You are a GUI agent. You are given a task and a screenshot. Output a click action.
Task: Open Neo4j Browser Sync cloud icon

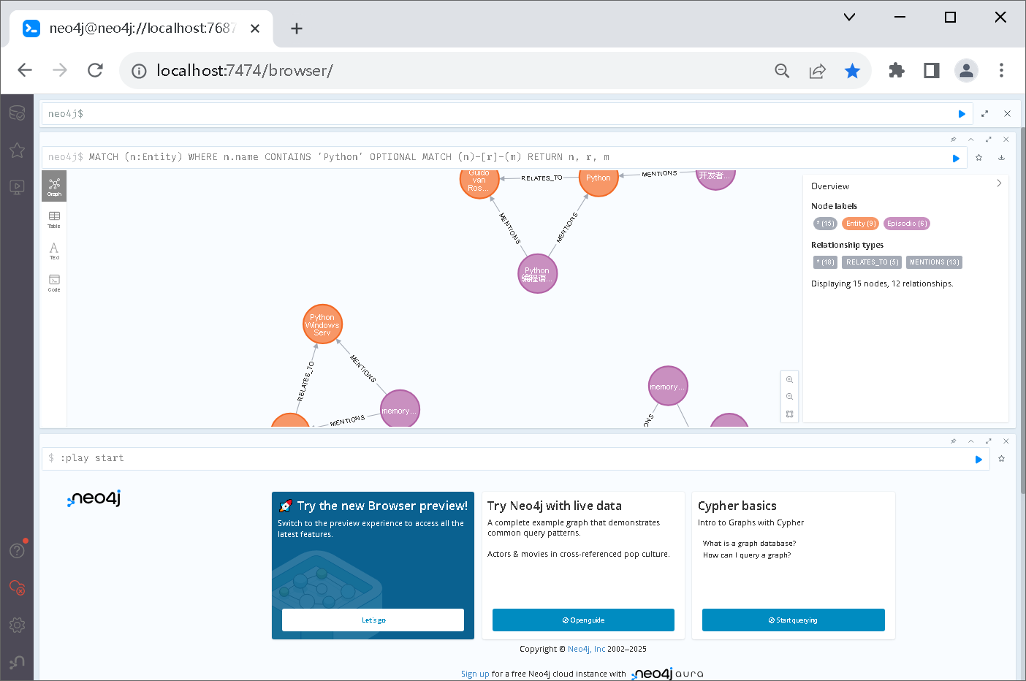[17, 587]
